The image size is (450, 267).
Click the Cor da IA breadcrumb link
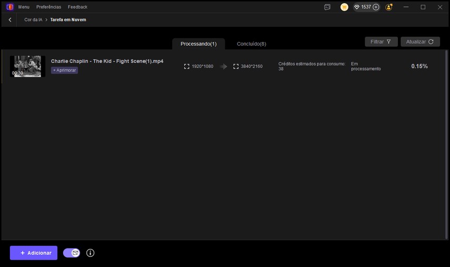click(33, 19)
